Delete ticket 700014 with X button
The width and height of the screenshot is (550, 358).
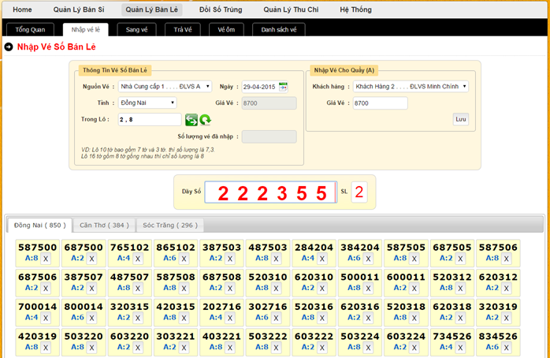tap(45, 318)
